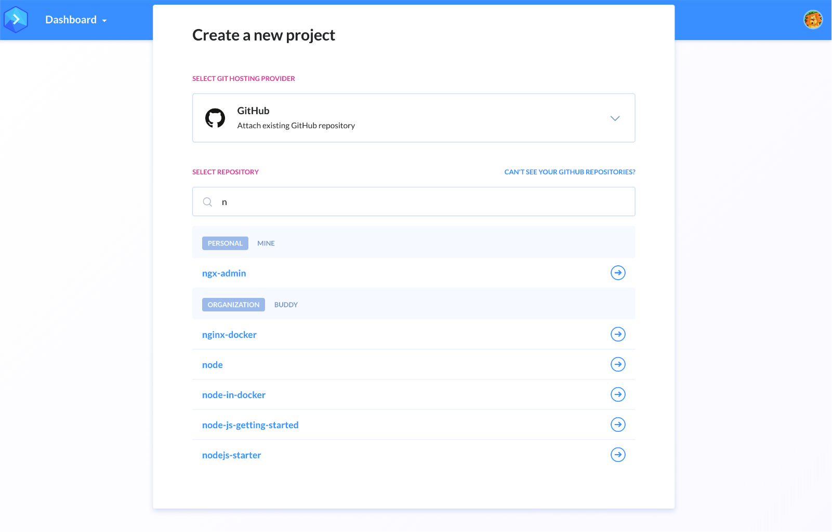Select the ORGANIZATION badge
The width and height of the screenshot is (832, 532).
233,305
